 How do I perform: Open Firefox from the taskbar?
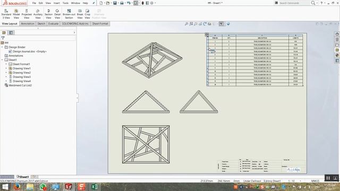[x=17, y=187]
